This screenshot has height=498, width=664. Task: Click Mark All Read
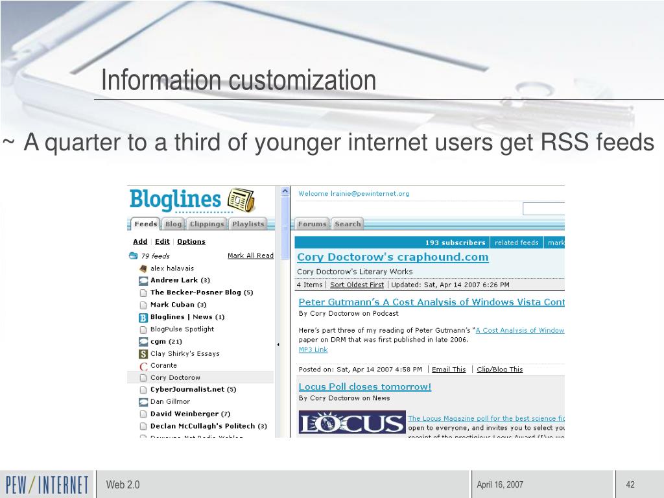250,255
